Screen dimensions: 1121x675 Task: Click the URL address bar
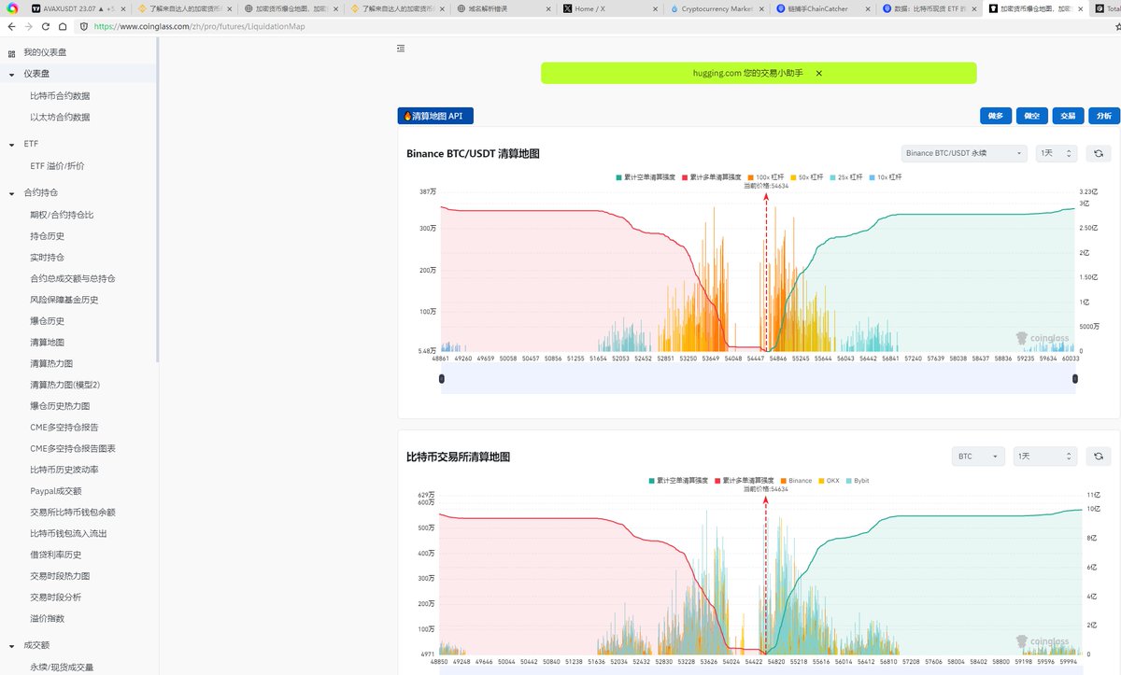pos(598,26)
